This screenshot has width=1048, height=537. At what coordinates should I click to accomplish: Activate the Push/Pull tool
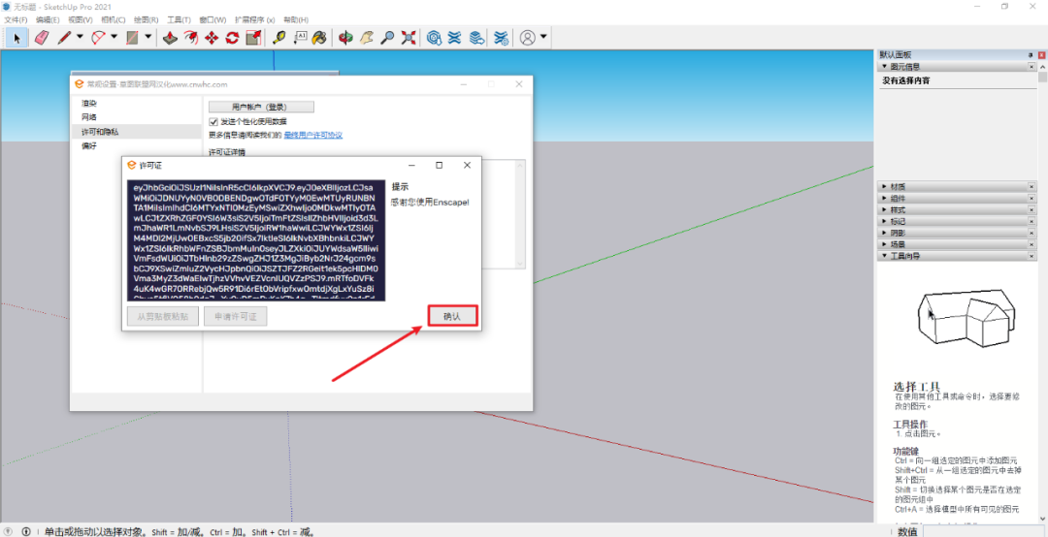coord(170,38)
